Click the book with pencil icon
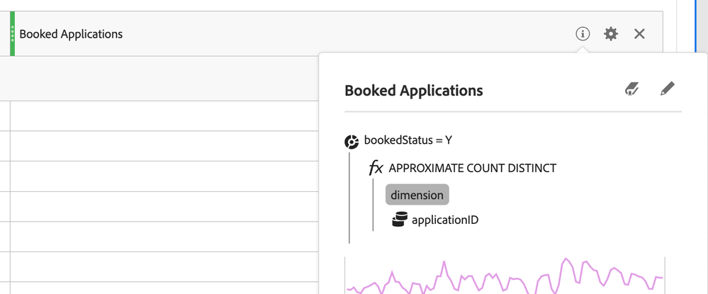 tap(632, 89)
